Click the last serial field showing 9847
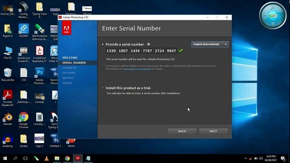Image resolution: width=290 pixels, height=163 pixels. pos(171,51)
